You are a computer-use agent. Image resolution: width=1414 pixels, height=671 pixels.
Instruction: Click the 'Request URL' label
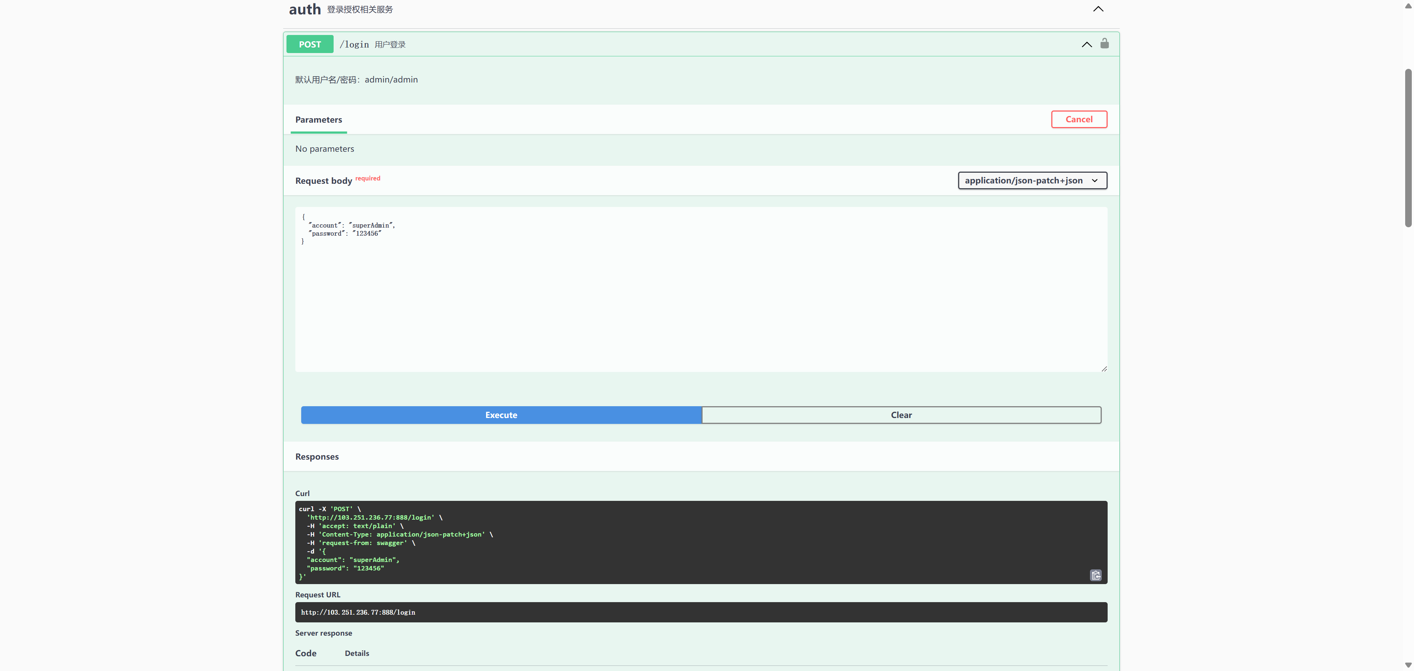317,595
